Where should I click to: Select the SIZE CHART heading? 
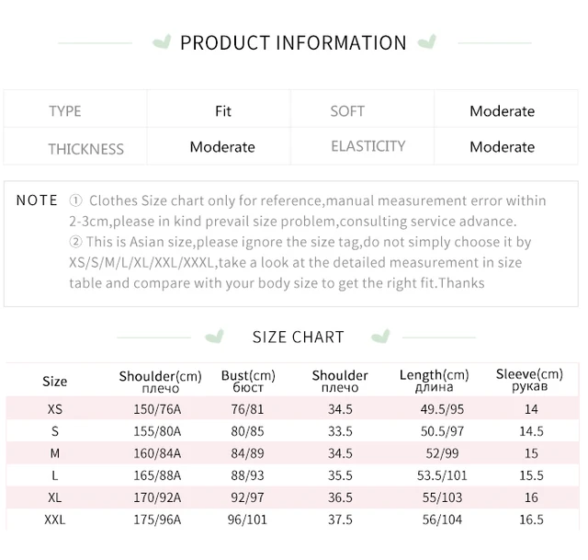[298, 337]
